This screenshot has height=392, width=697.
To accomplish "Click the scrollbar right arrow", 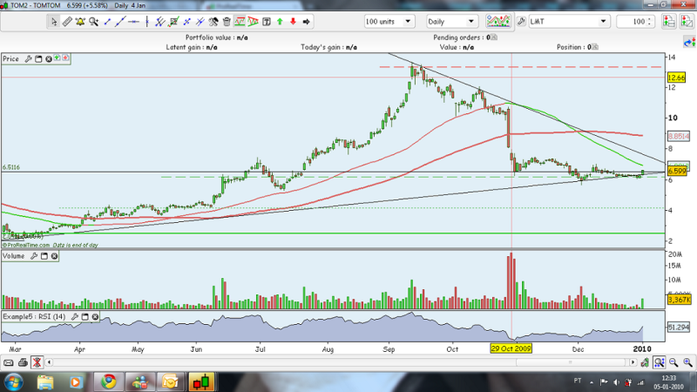I will [x=633, y=362].
